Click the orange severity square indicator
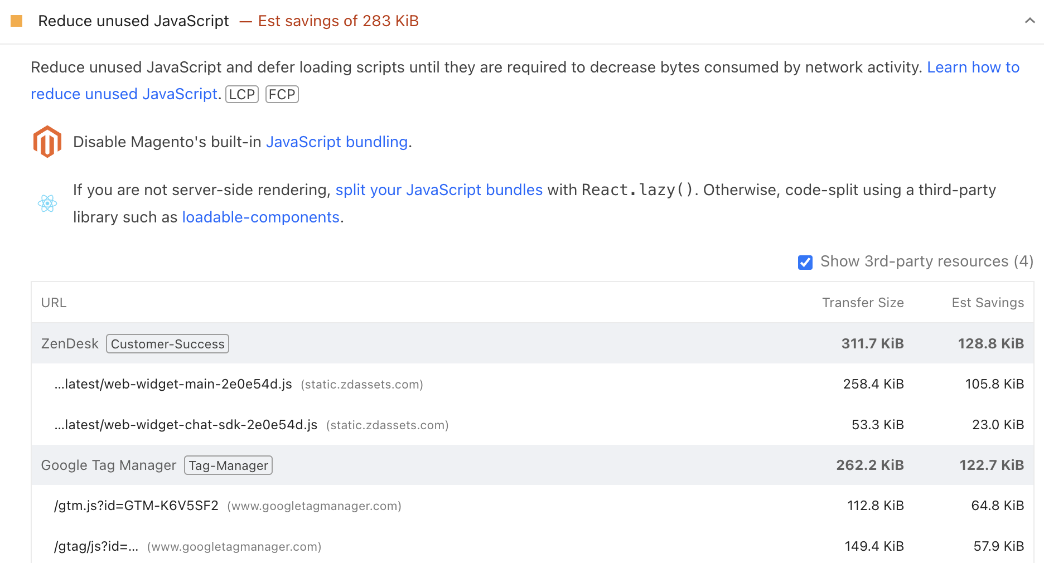Viewport: 1044px width, 563px height. click(x=17, y=21)
